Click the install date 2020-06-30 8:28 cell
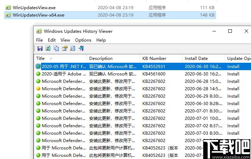The height and width of the screenshot is (159, 251). click(204, 103)
